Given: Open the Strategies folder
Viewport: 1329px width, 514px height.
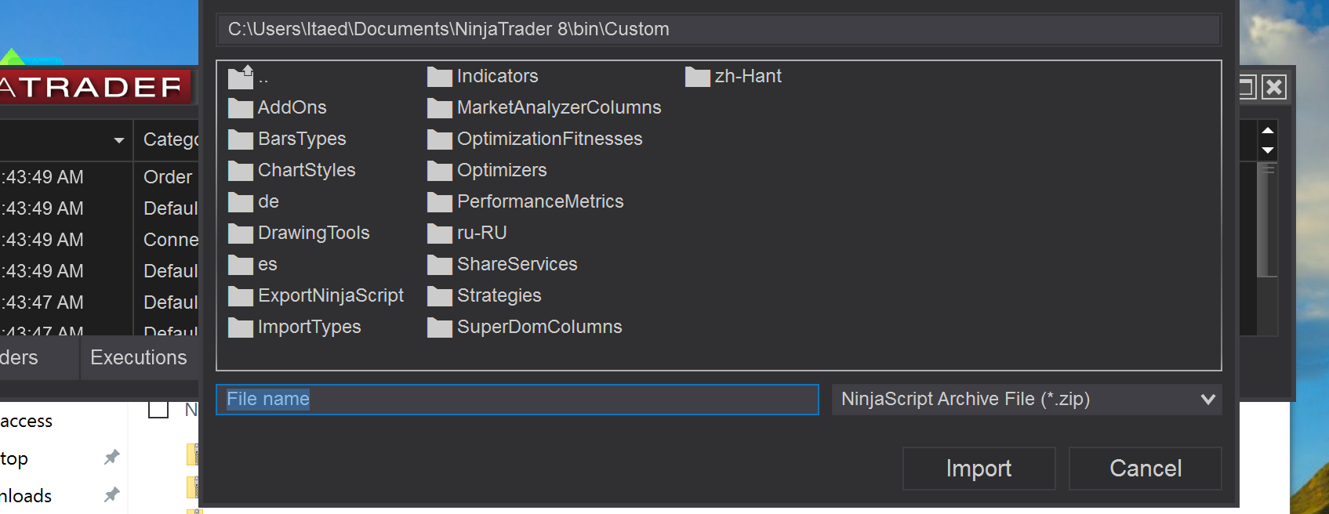Looking at the screenshot, I should click(485, 295).
